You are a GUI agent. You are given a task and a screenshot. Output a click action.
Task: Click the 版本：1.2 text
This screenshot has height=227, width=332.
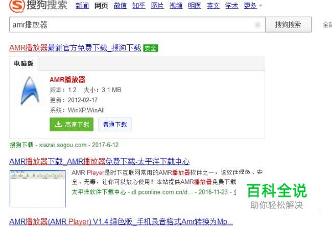63,90
